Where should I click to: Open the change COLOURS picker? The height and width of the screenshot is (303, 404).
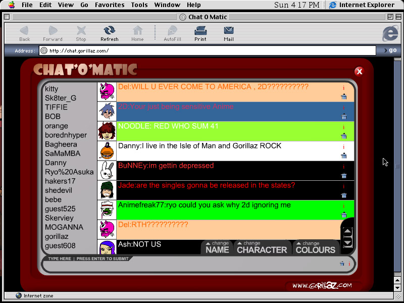(x=315, y=247)
